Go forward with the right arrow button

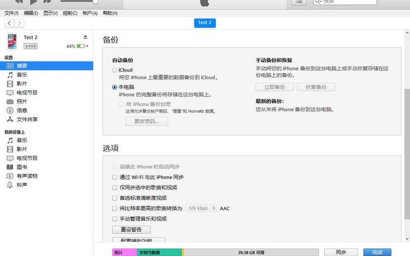[19, 23]
